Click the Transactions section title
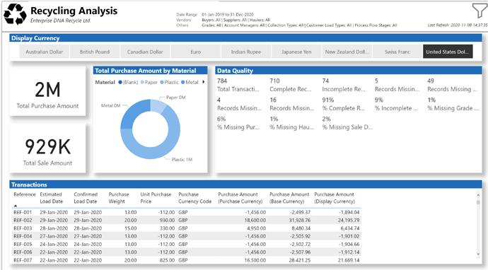Screen dimensions: 488x270 (x=29, y=184)
